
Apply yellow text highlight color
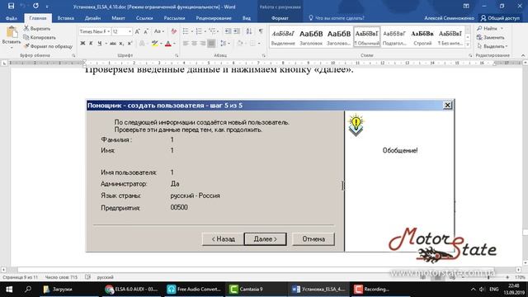click(154, 43)
